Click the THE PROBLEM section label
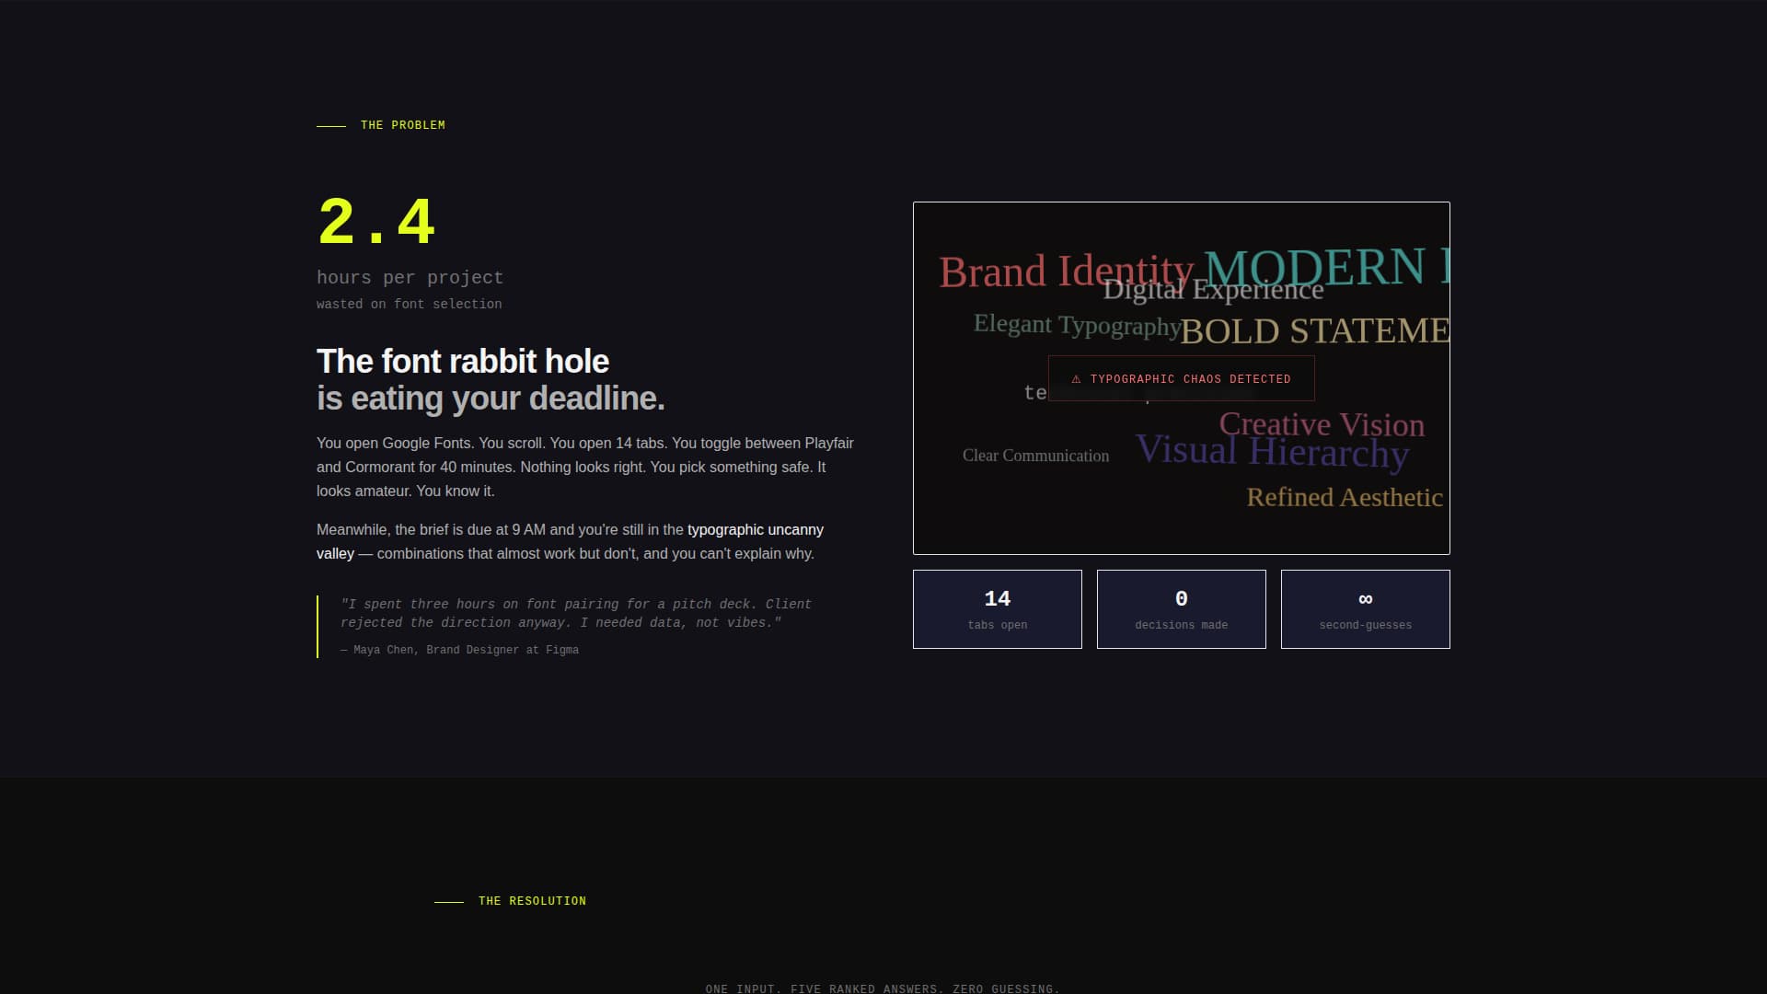This screenshot has width=1767, height=994. 402,125
